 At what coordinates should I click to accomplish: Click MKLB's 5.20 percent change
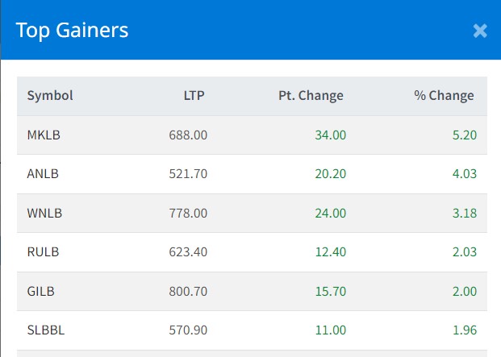[x=463, y=135]
